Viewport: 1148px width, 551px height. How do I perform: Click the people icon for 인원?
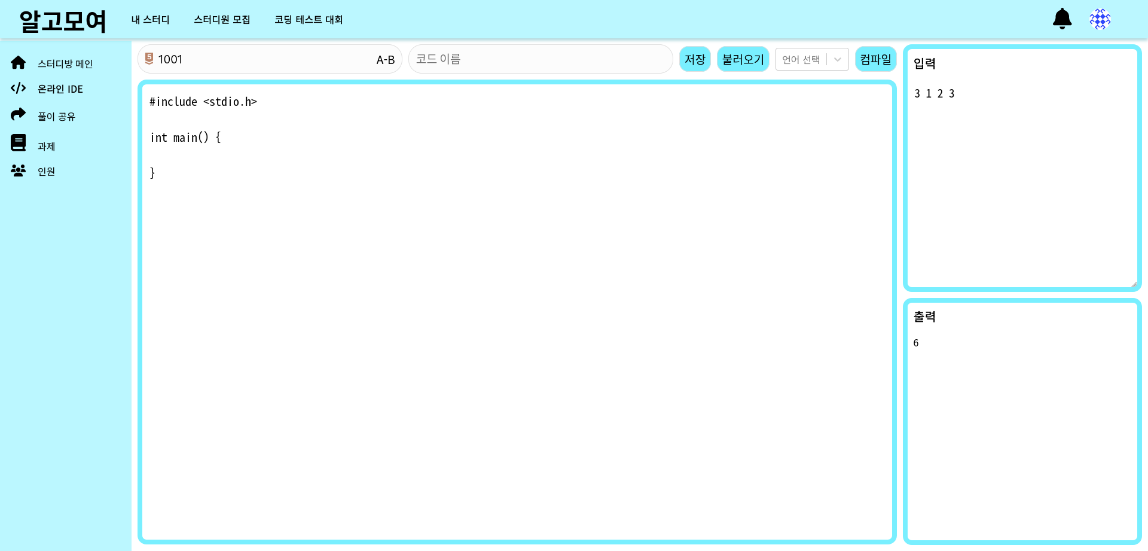click(19, 171)
